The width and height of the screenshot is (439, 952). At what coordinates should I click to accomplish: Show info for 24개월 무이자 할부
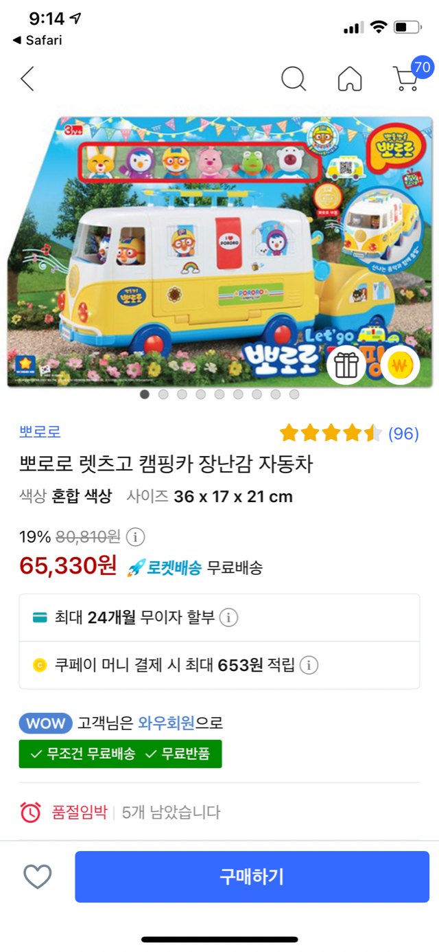(x=228, y=617)
